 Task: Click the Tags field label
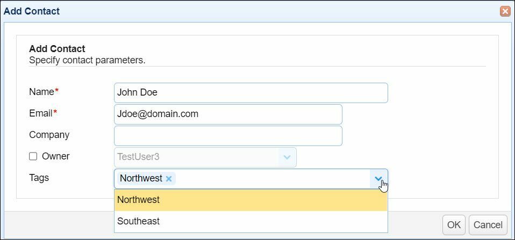tap(39, 178)
